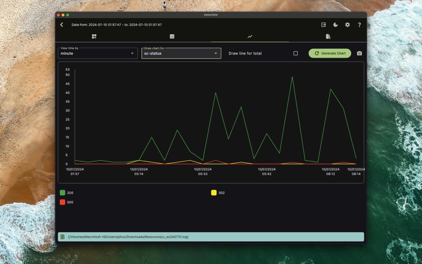This screenshot has width=422, height=264.
Task: Click the Data from date range text
Action: (116, 25)
